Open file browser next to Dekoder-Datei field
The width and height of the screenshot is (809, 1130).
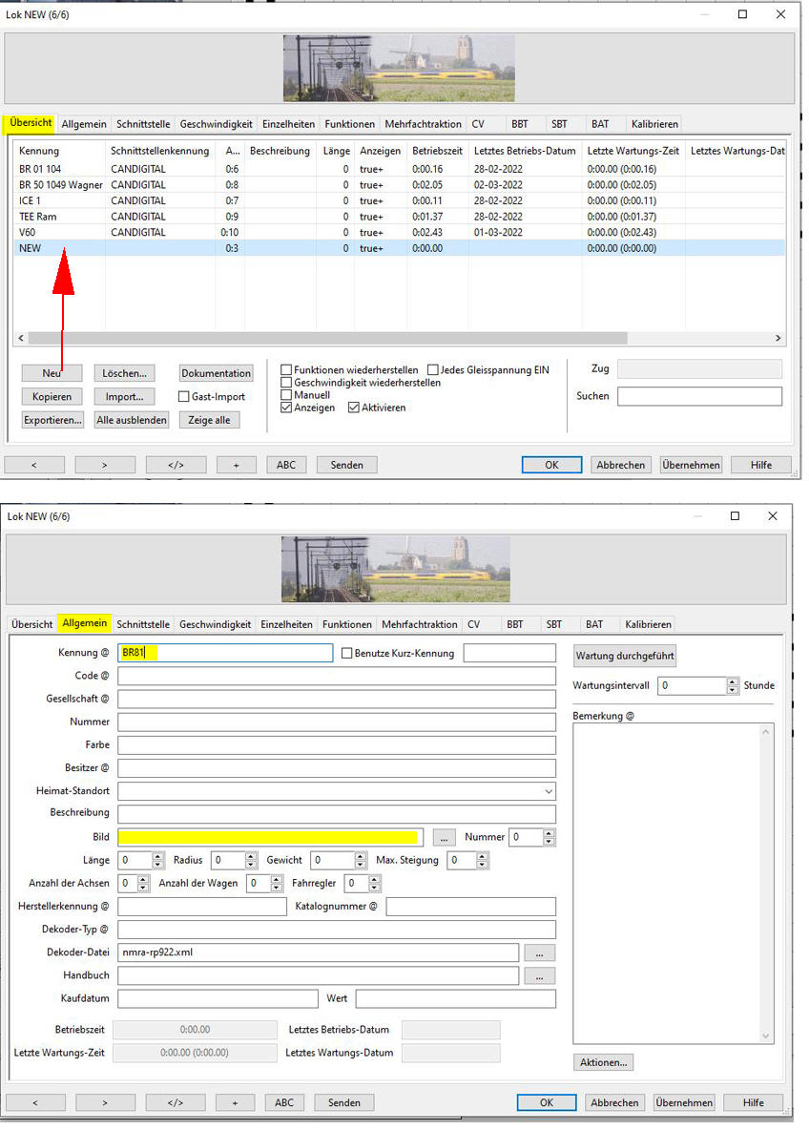coord(539,952)
